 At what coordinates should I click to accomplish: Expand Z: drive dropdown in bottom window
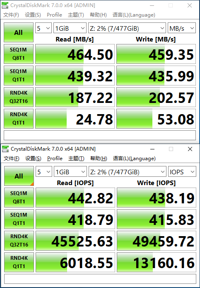point(127,171)
